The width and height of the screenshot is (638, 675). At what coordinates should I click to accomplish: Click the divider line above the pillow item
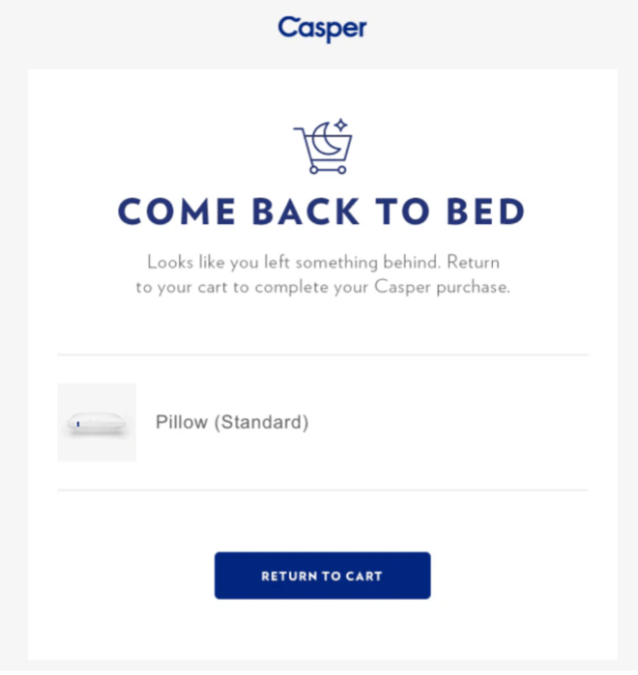tap(322, 354)
